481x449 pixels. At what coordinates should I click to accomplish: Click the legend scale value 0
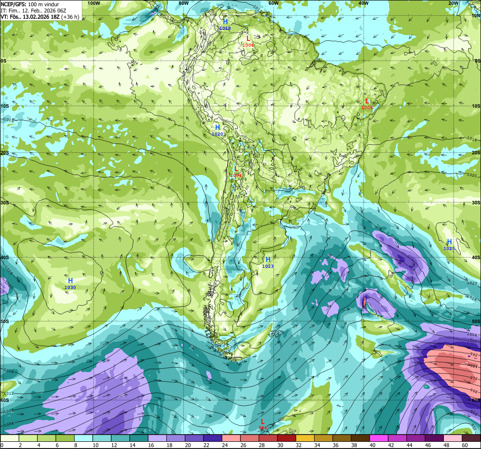click(x=2, y=445)
